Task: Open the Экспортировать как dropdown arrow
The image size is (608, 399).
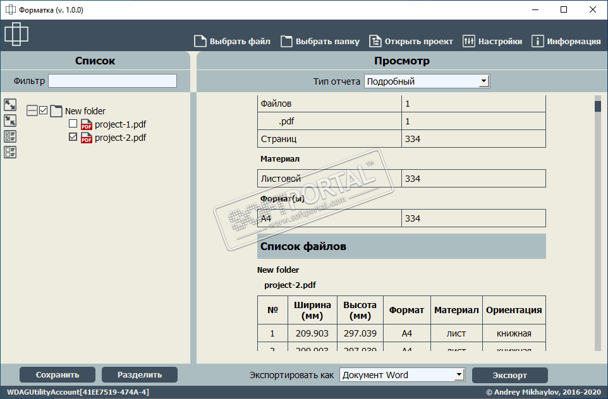Action: 459,374
